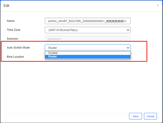Choose the highlighted Router option

tap(88, 57)
